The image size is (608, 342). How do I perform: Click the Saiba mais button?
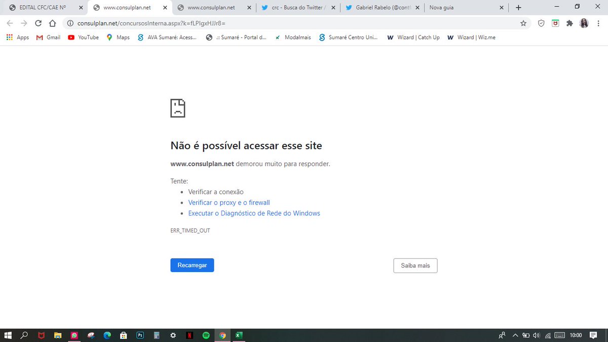[415, 265]
